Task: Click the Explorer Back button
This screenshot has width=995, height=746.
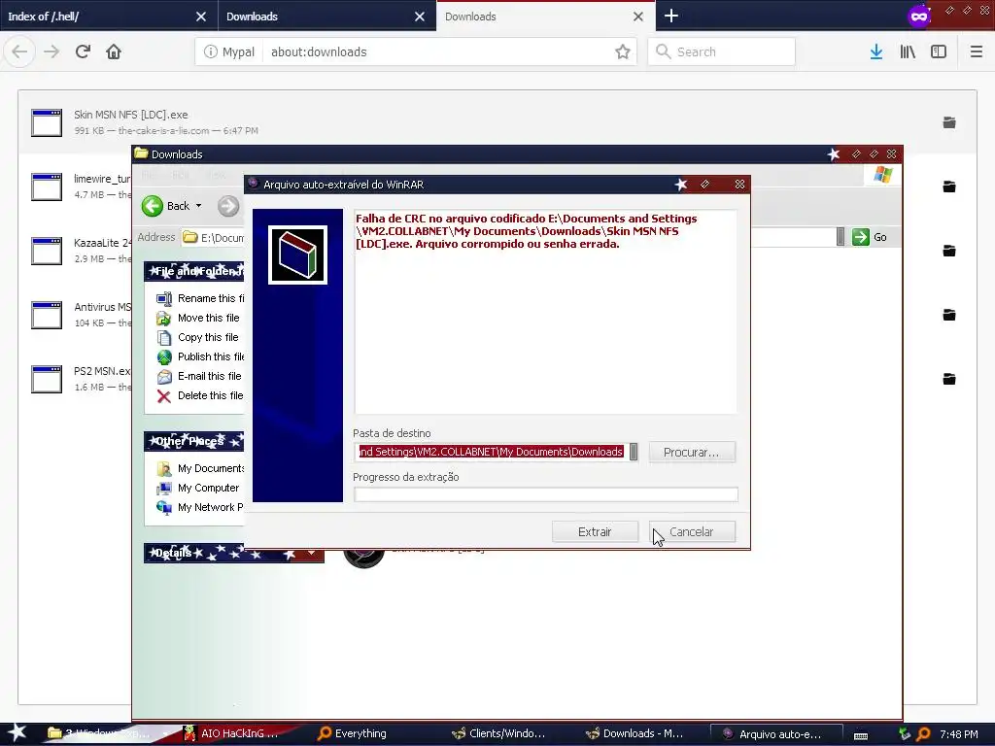Action: tap(165, 206)
